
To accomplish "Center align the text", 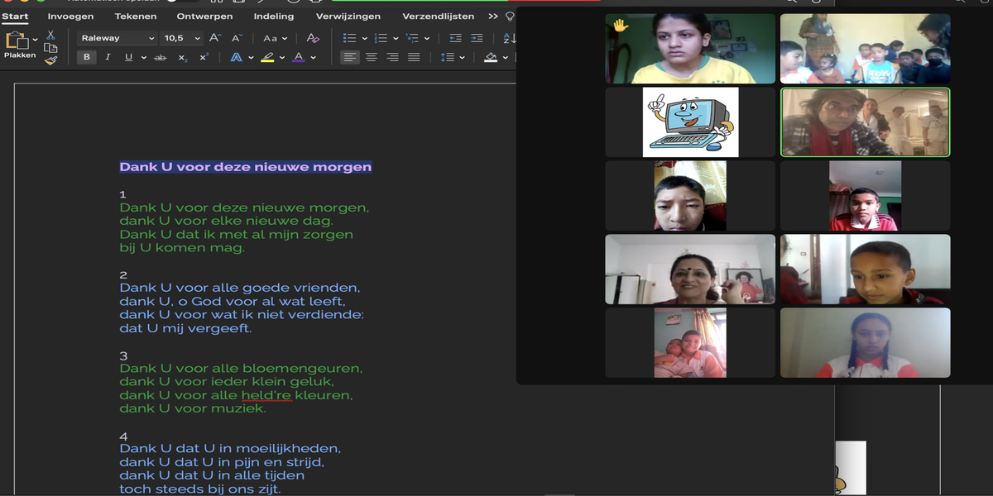I will [372, 57].
